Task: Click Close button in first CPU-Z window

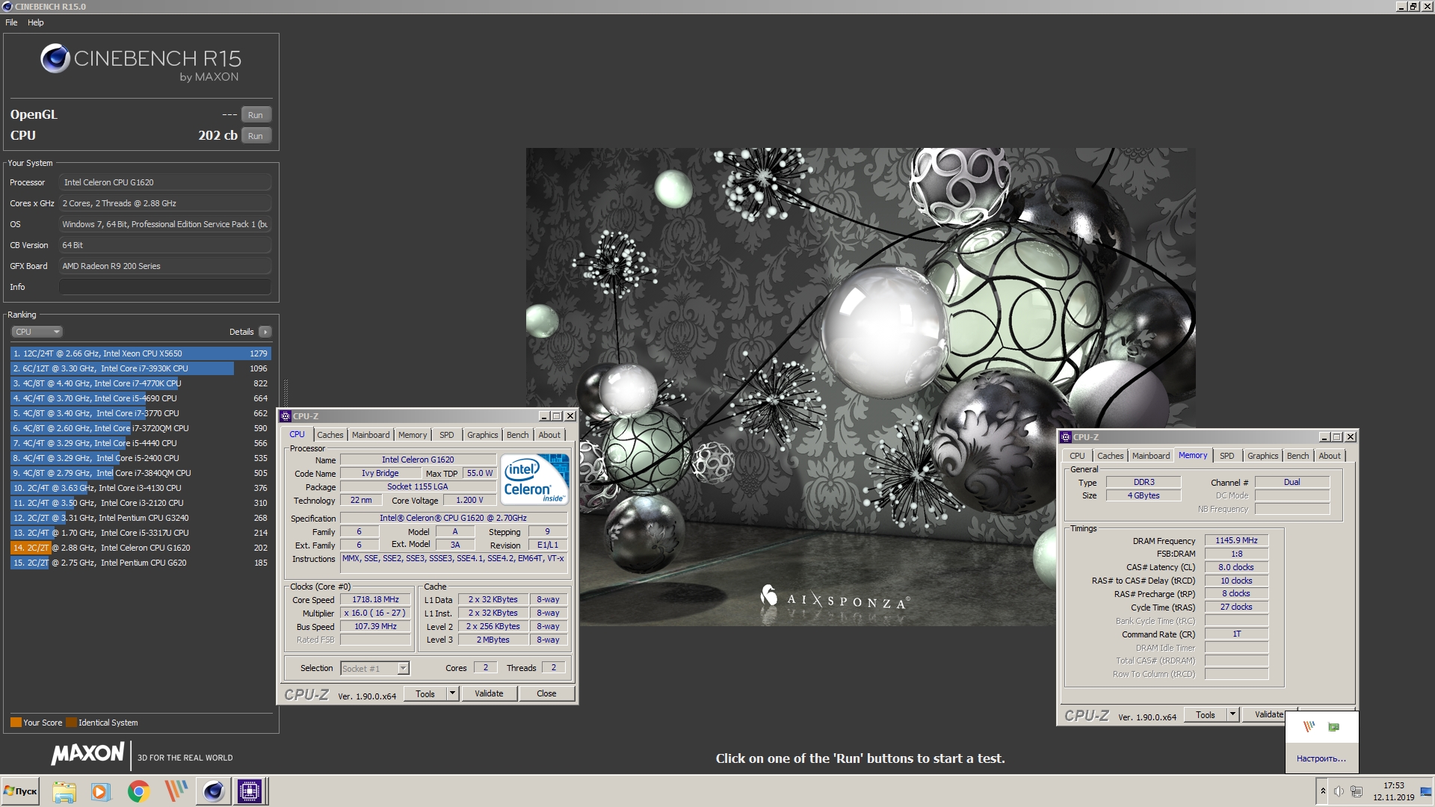Action: point(546,693)
